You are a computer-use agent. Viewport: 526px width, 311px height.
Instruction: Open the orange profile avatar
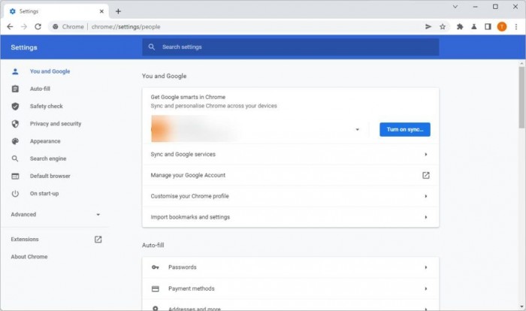(x=502, y=26)
